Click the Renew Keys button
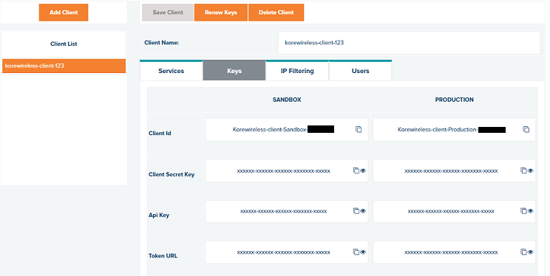Screen dimensions: 550x276 pyautogui.click(x=221, y=13)
